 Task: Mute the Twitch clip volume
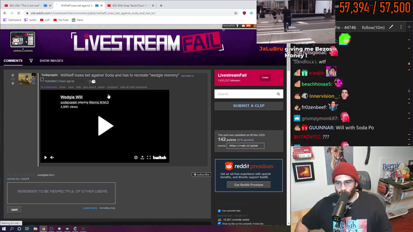pyautogui.click(x=52, y=157)
